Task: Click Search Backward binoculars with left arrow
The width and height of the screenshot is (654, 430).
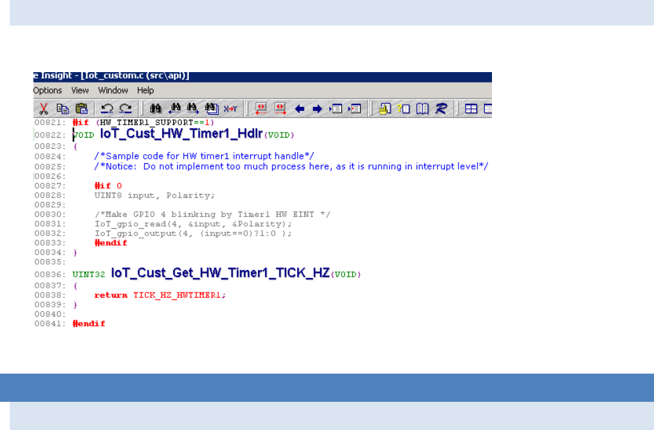Action: pyautogui.click(x=174, y=109)
